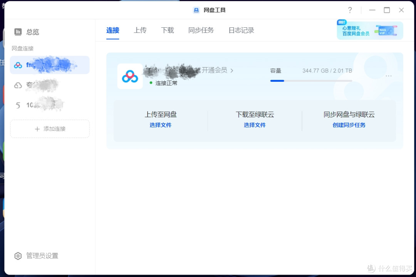Click the 连接正常 status text

click(x=166, y=83)
